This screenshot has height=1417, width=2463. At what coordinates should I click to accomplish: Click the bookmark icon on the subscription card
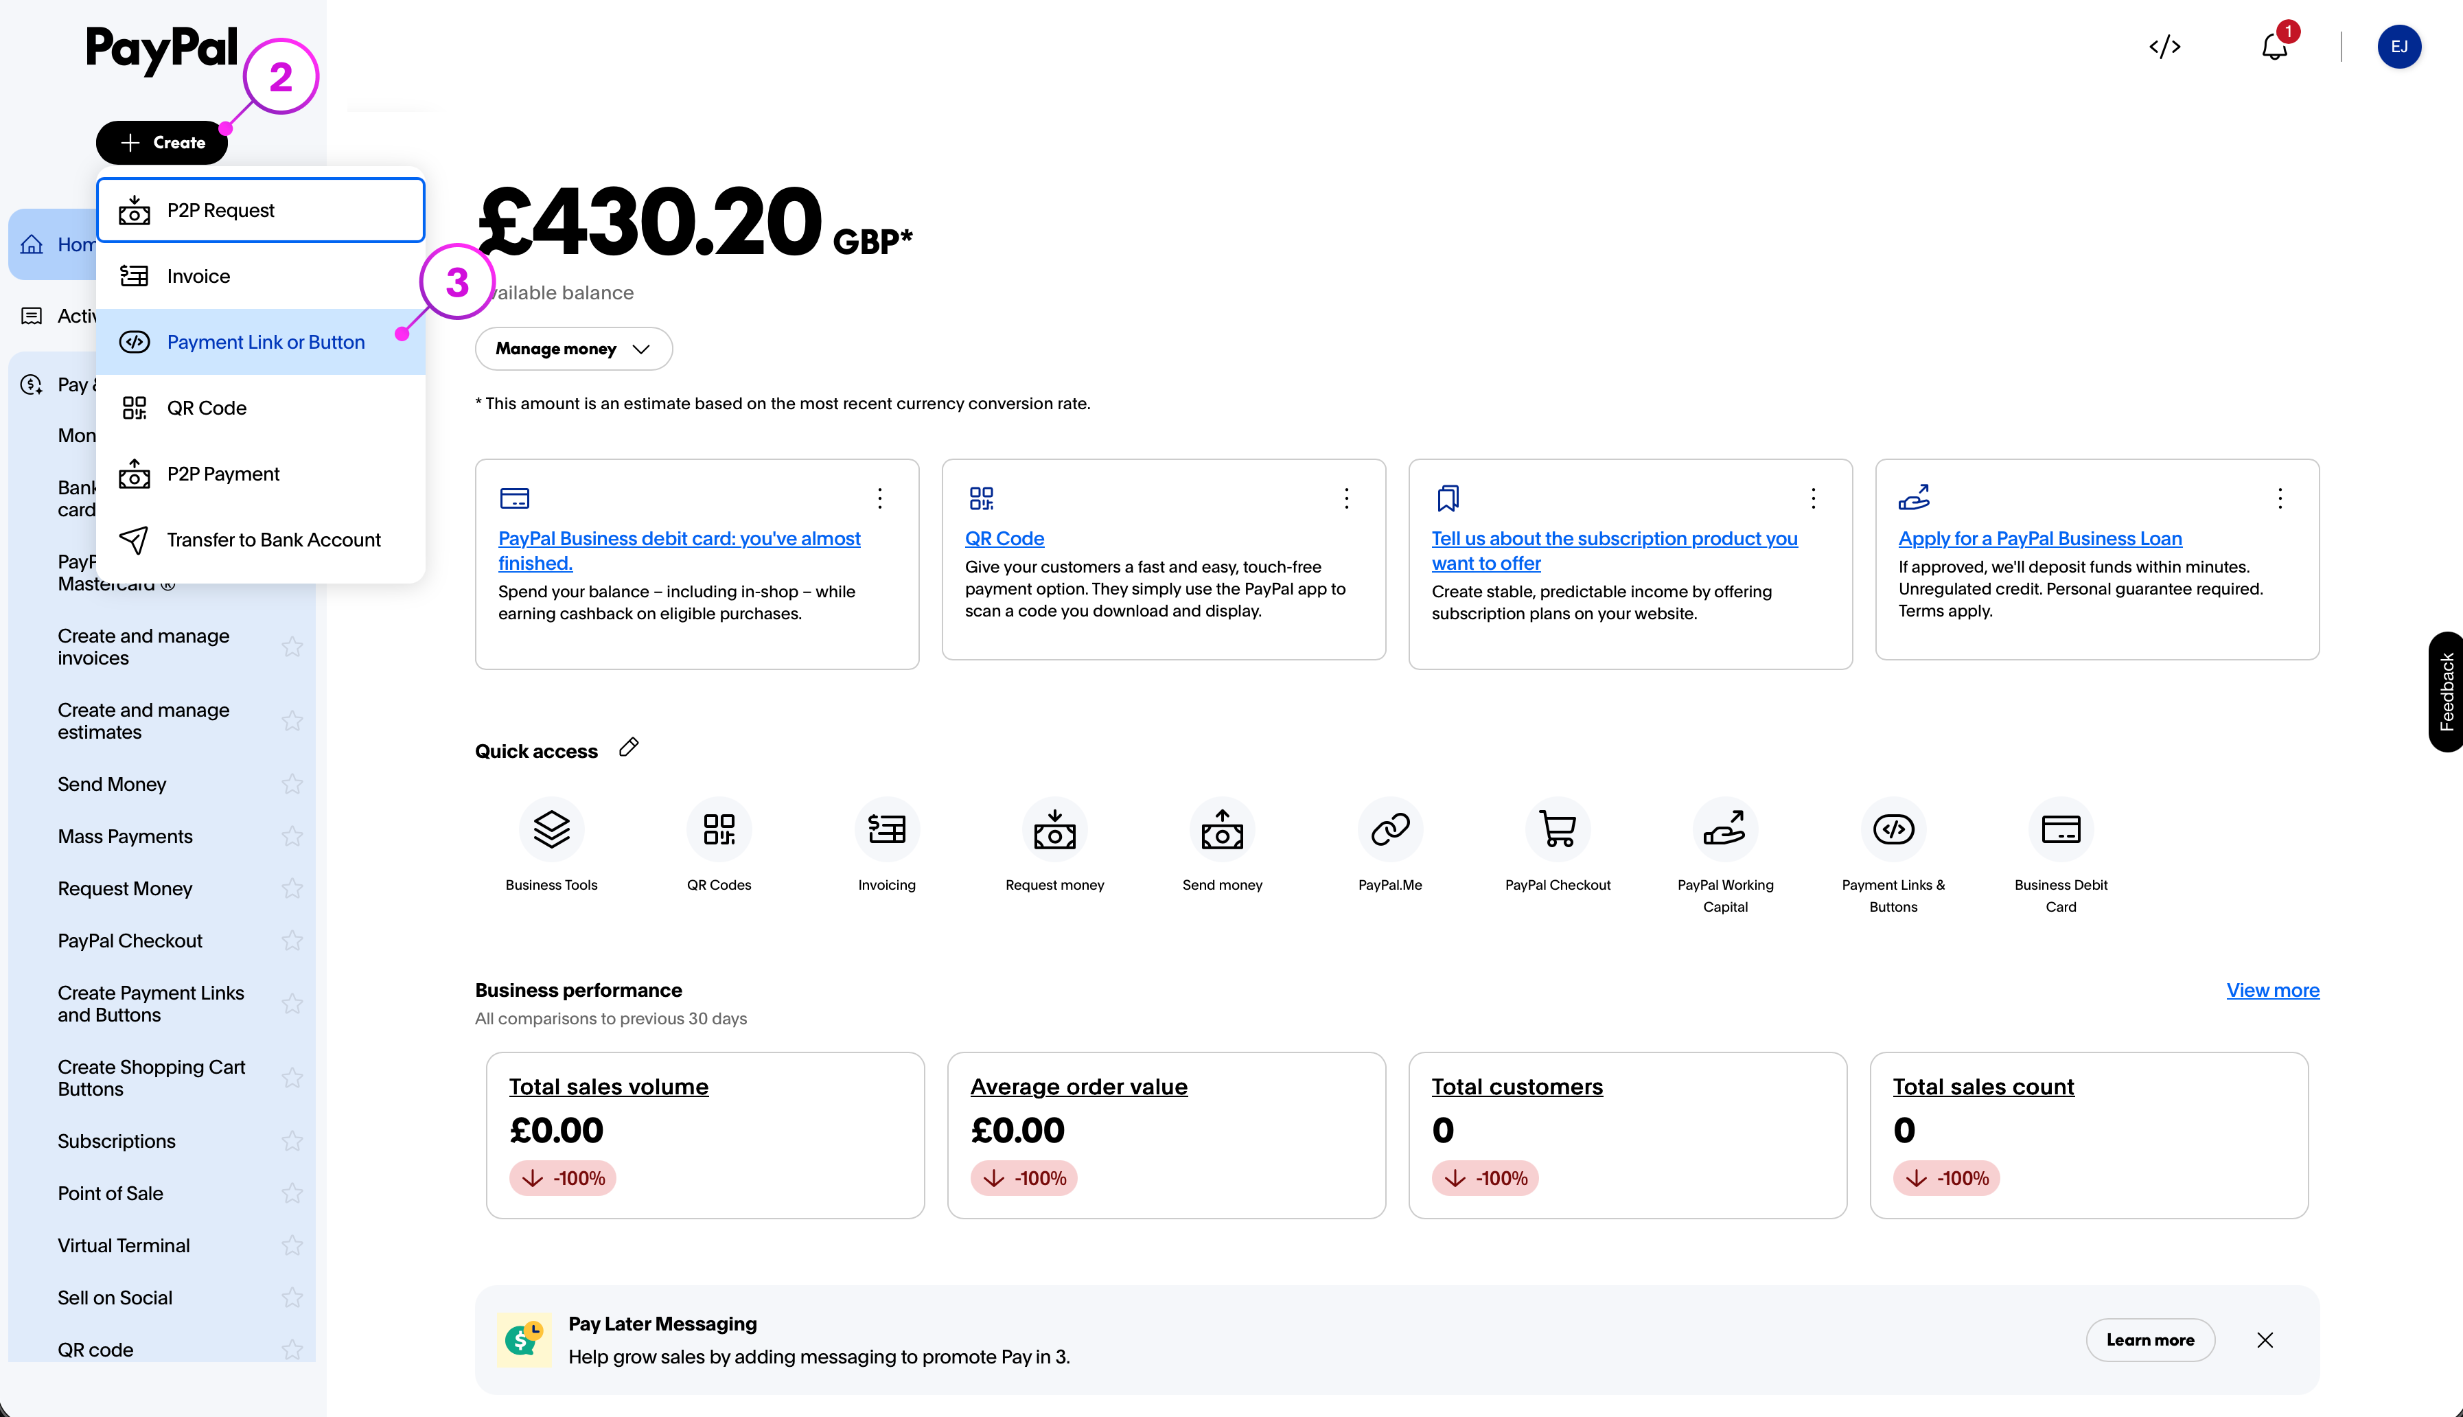pos(1448,498)
